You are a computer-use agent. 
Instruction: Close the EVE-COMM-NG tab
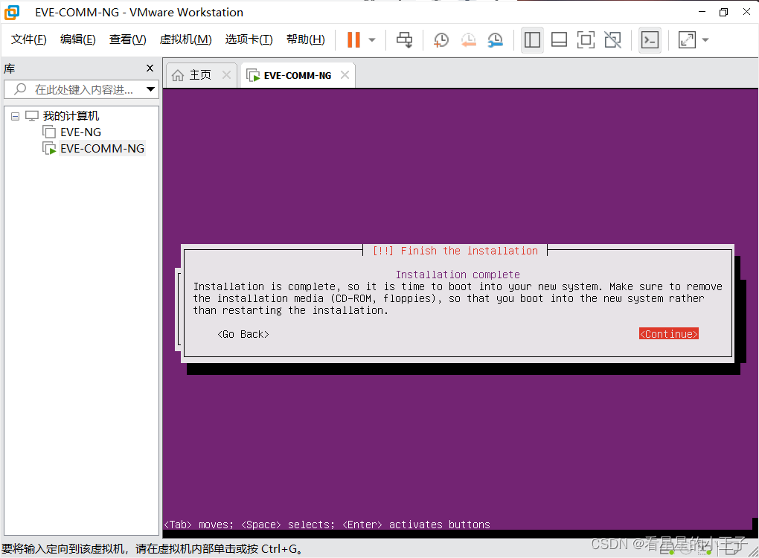[x=345, y=75]
